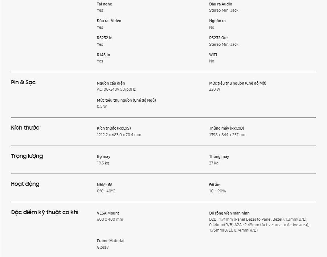Click the "Độ rộng viền màn hình" label

229,213
